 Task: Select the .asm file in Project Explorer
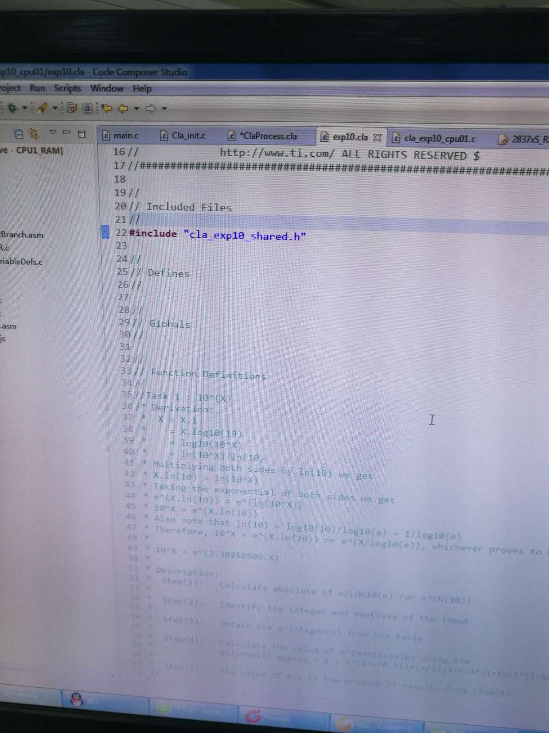8,326
